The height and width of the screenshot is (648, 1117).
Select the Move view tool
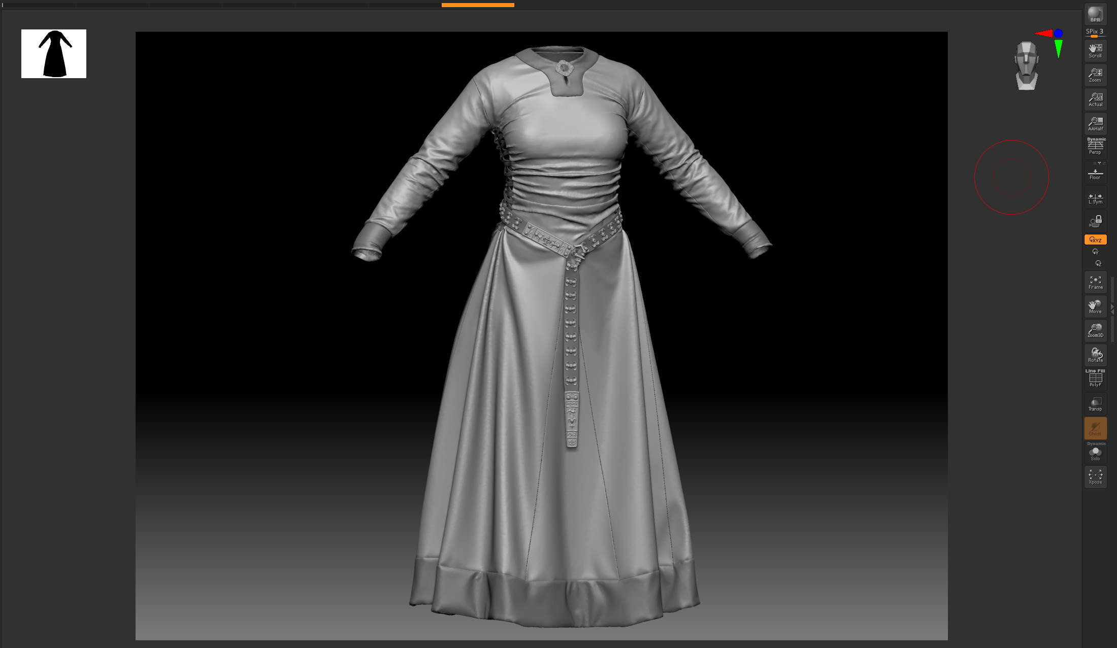pyautogui.click(x=1095, y=306)
